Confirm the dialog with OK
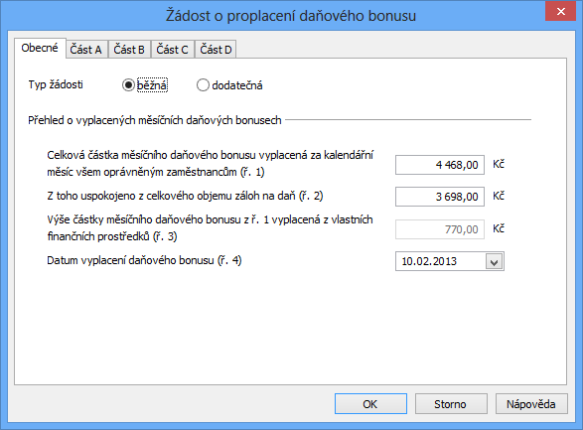The height and width of the screenshot is (430, 583). pyautogui.click(x=370, y=403)
